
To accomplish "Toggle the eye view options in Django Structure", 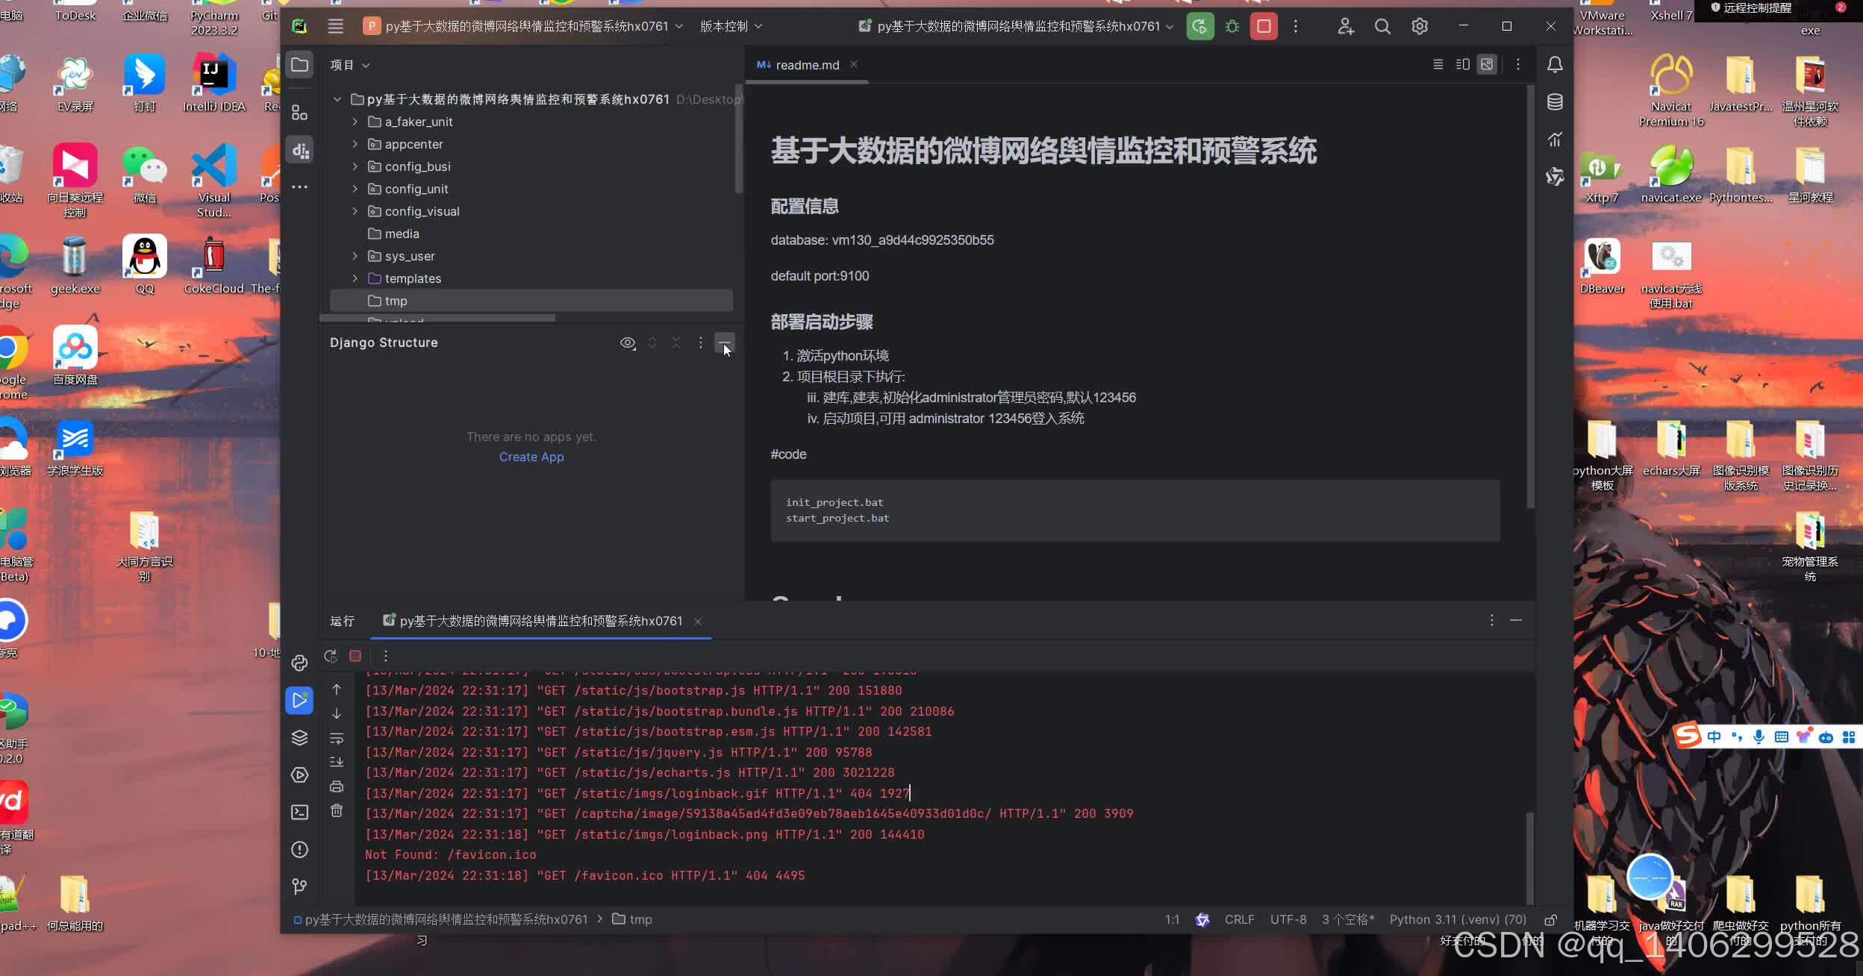I will click(x=628, y=342).
